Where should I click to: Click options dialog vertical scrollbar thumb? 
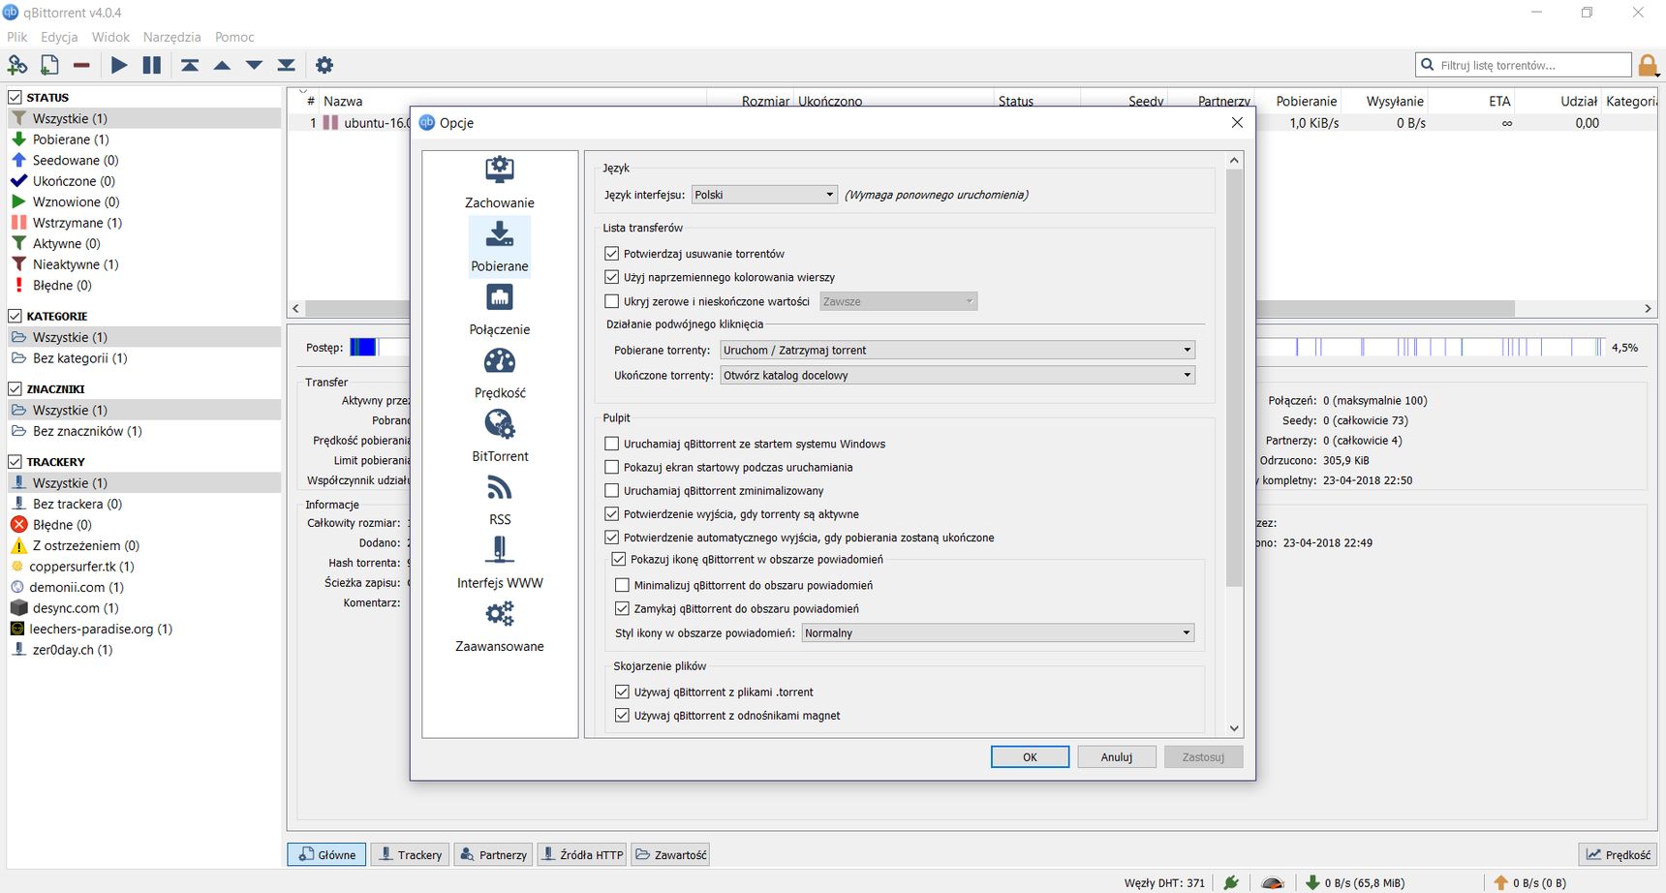(1234, 378)
